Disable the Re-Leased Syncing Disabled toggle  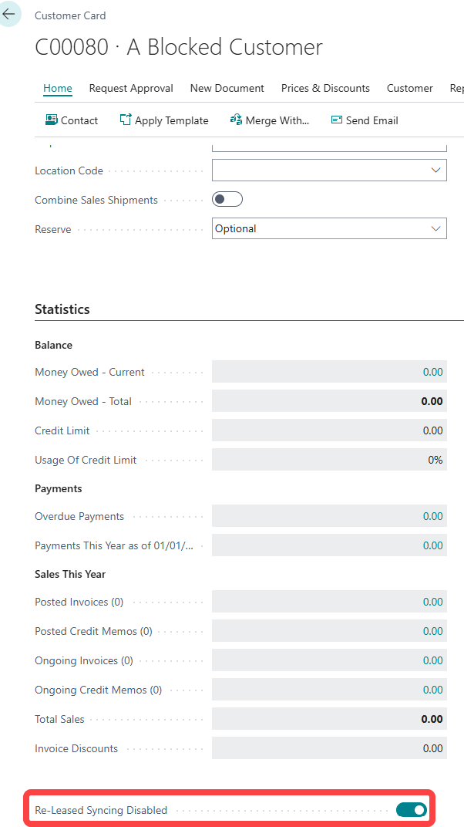point(411,810)
